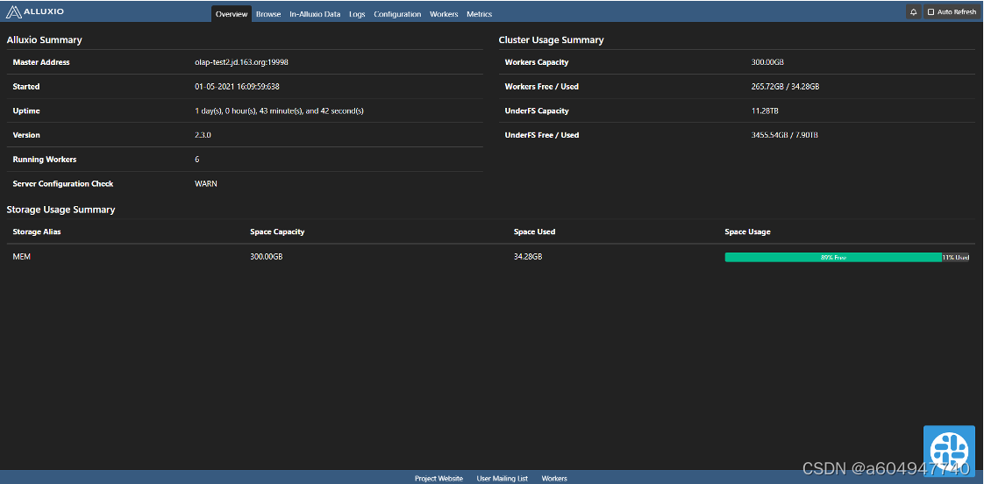Click the UnderFS Capacity value '11.28TB'

point(766,111)
